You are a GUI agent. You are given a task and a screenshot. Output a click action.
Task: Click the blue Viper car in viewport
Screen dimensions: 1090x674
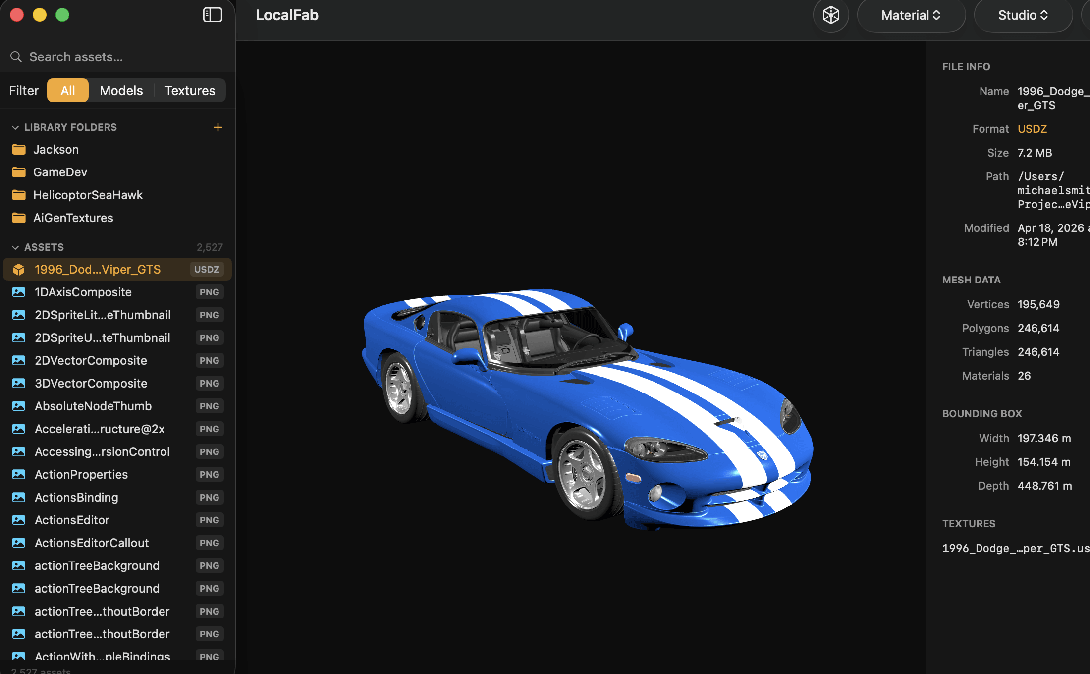coord(587,409)
